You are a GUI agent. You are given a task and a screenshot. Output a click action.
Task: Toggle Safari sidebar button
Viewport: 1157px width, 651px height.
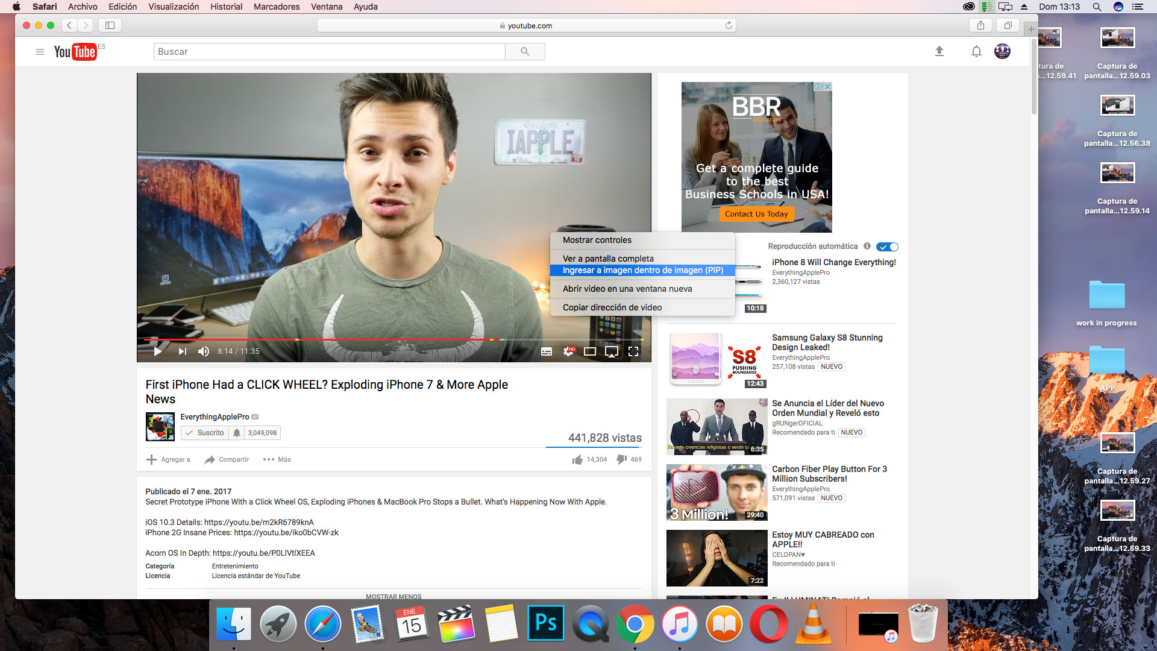[110, 25]
